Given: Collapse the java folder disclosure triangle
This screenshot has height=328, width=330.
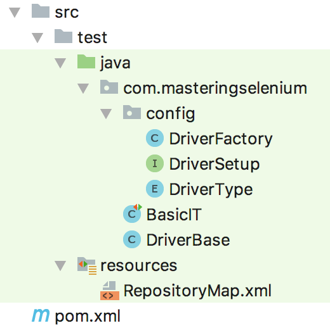Looking at the screenshot, I should click(60, 63).
